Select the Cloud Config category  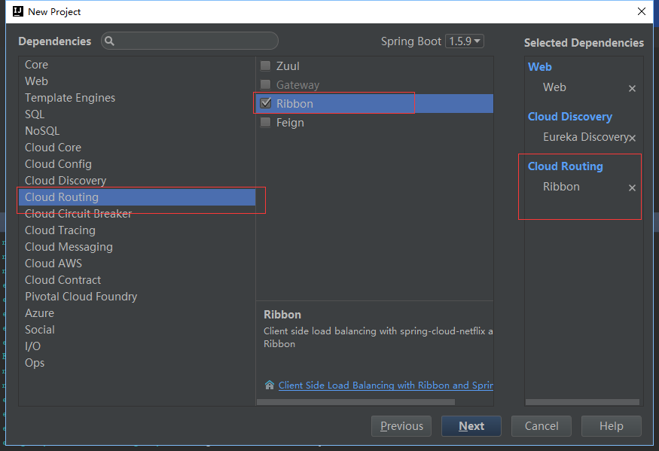(x=137, y=164)
